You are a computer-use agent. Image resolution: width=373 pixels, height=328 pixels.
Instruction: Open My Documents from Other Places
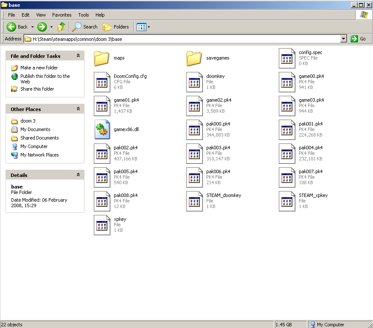click(35, 129)
